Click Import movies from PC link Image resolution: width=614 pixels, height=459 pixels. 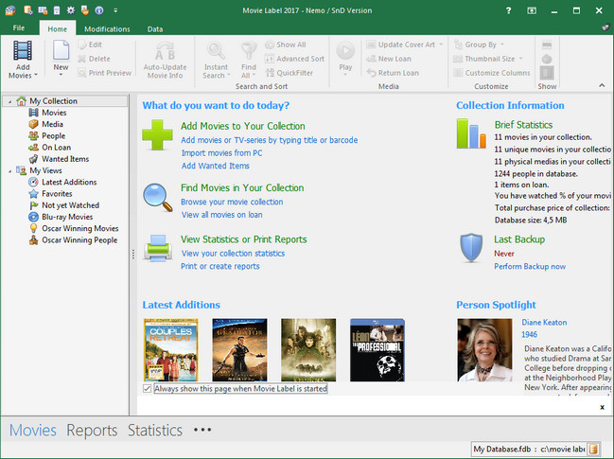pyautogui.click(x=221, y=153)
